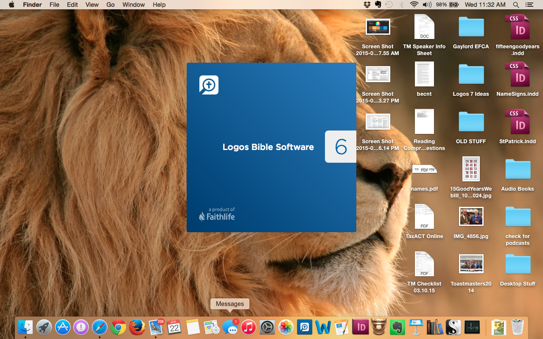This screenshot has height=339, width=543.
Task: Open Notification Center icon
Action: click(x=529, y=5)
